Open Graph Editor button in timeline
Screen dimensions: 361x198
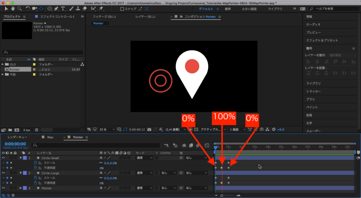pyautogui.click(x=207, y=145)
